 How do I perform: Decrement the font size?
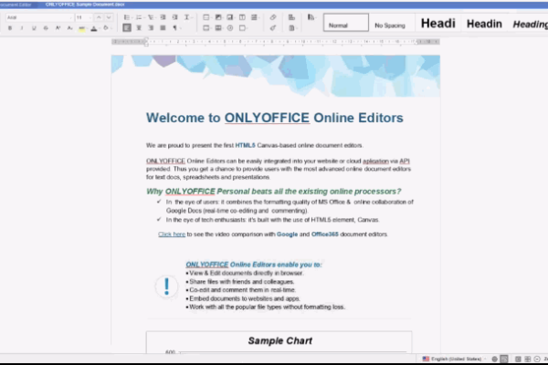coord(109,17)
